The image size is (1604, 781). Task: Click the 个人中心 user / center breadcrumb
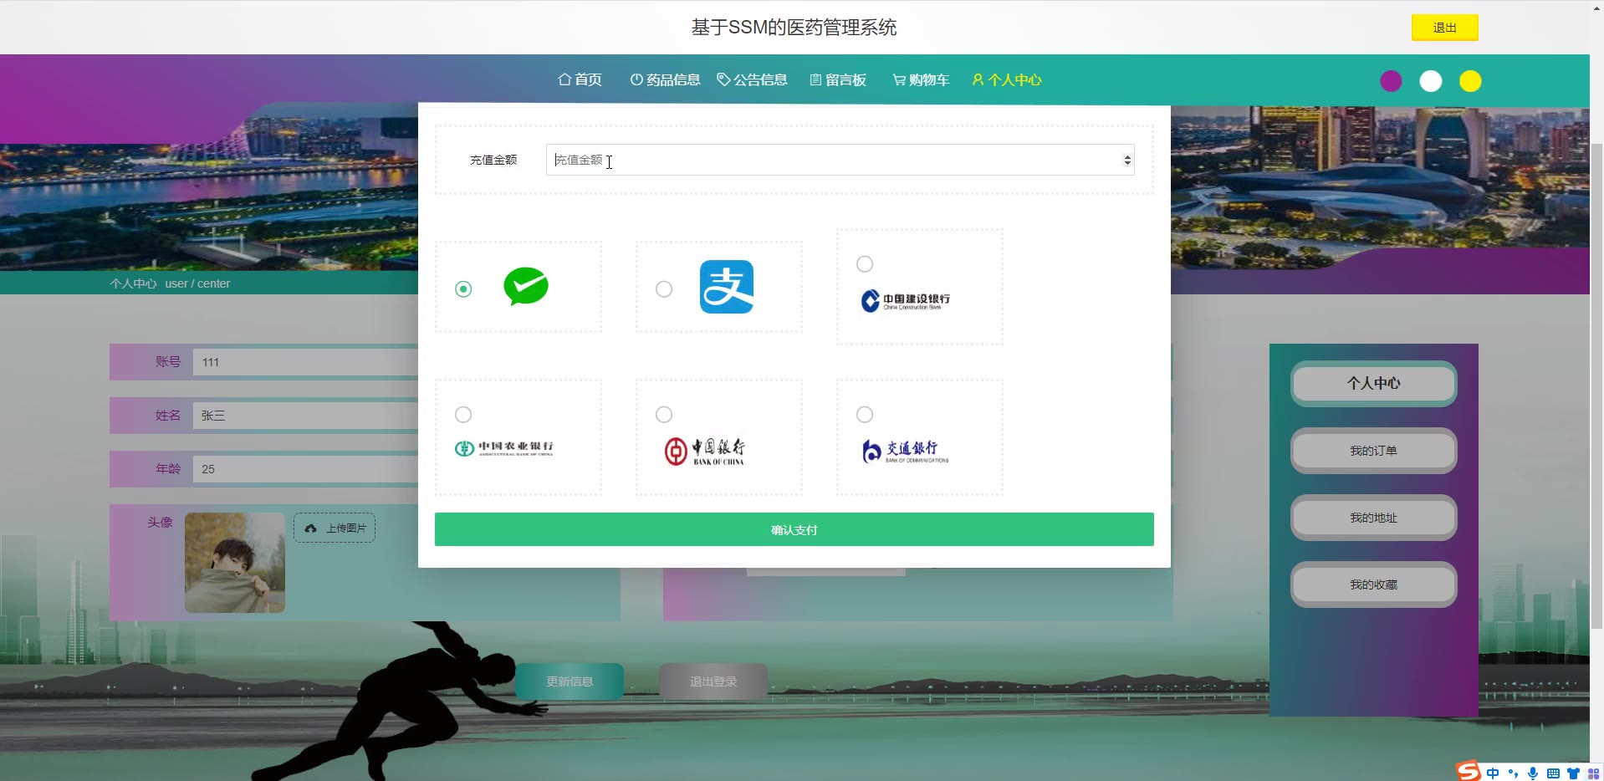[170, 283]
